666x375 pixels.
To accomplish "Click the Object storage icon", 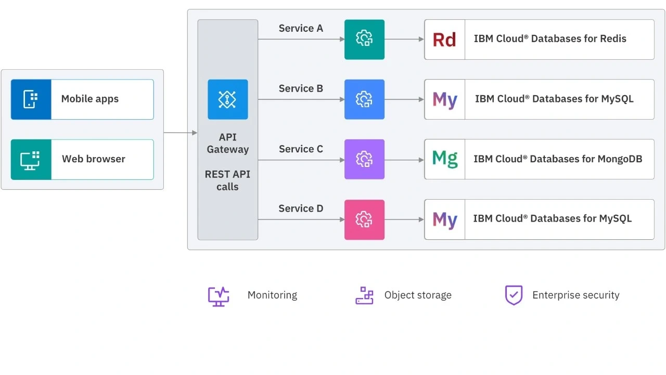I will coord(364,295).
